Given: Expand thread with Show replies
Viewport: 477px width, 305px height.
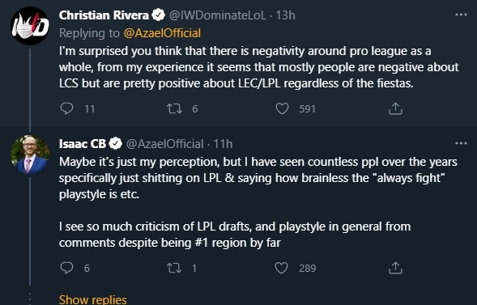Looking at the screenshot, I should click(x=93, y=299).
